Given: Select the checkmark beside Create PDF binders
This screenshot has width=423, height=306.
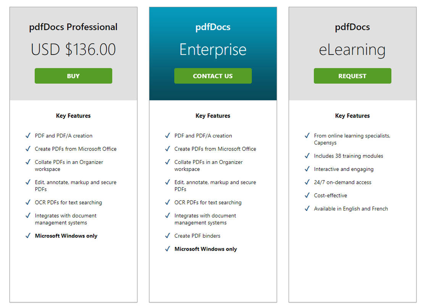Looking at the screenshot, I should 168,236.
